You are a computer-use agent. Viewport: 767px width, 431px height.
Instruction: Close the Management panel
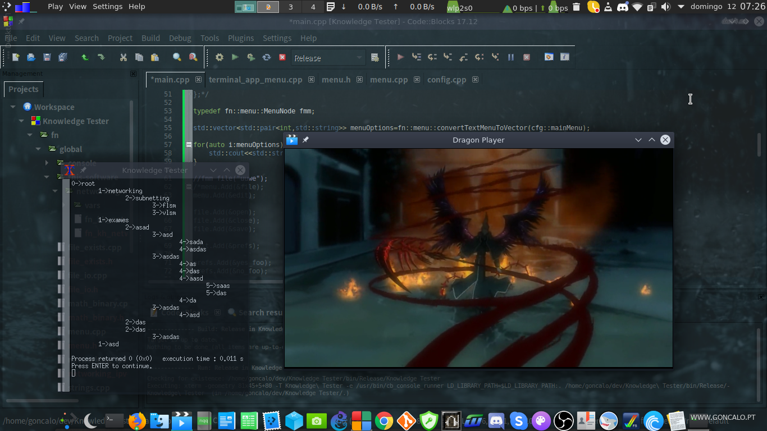click(133, 74)
